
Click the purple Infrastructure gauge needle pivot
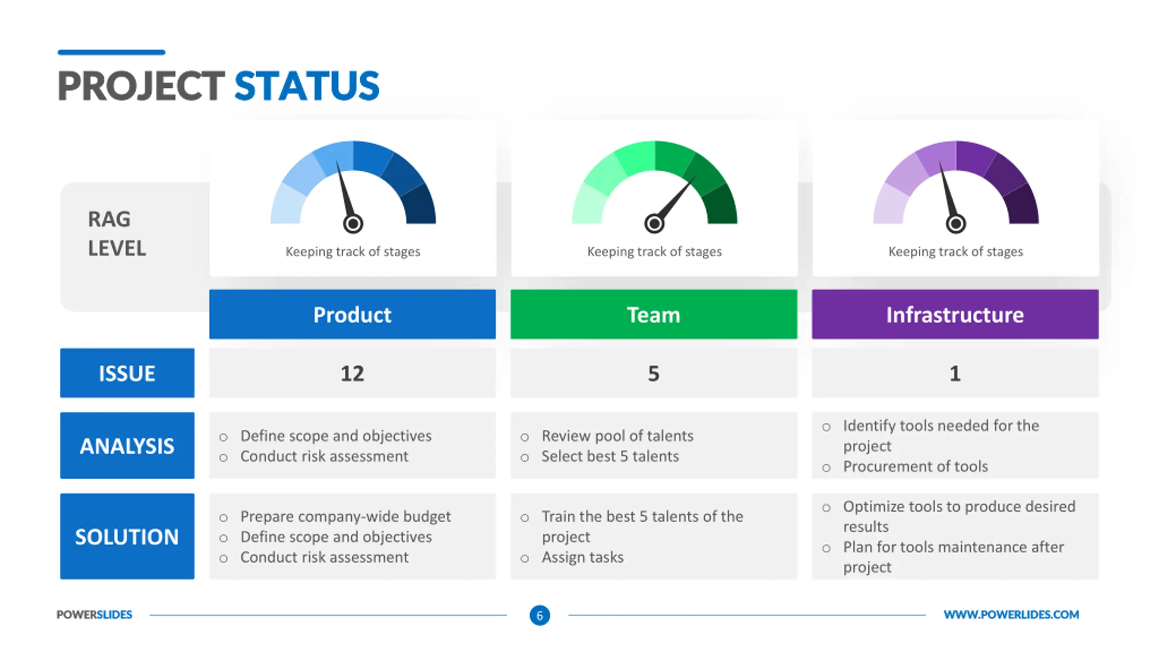click(x=955, y=223)
